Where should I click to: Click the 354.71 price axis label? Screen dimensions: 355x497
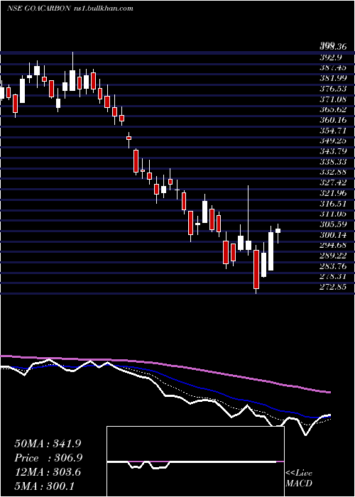coord(332,131)
